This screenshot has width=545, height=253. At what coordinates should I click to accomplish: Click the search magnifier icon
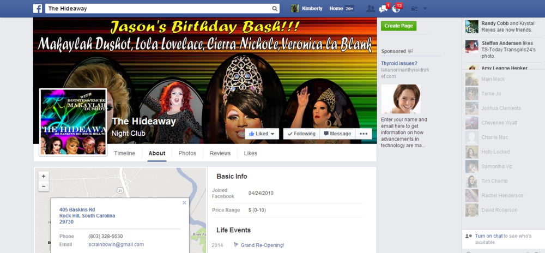point(275,9)
